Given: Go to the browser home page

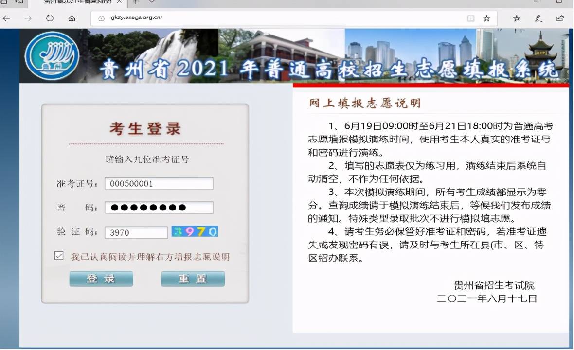Looking at the screenshot, I should pyautogui.click(x=72, y=18).
